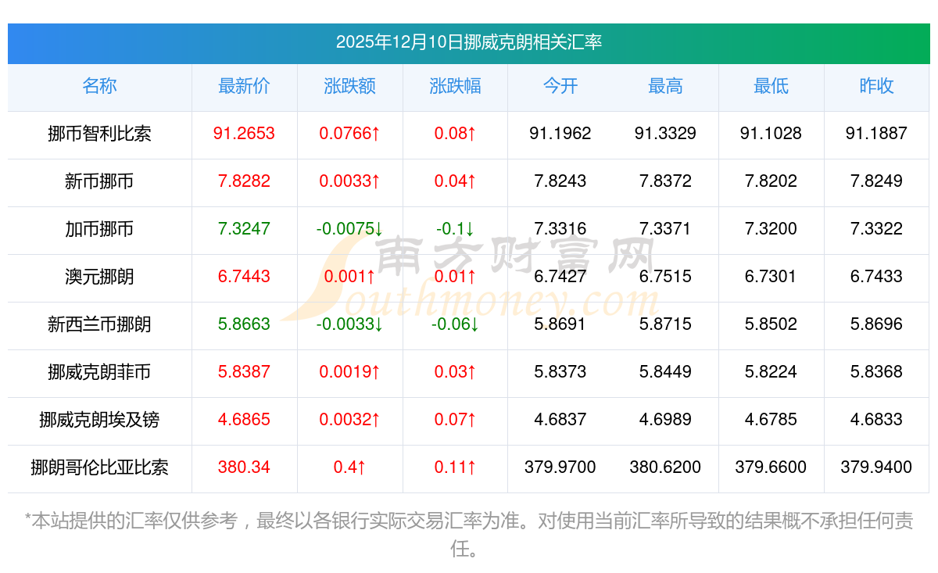
Task: Select the 涨跌幅 column header
Action: coord(455,87)
